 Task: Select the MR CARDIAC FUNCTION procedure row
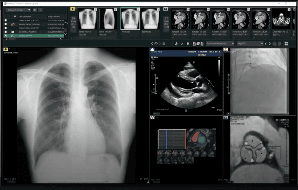click(34, 32)
